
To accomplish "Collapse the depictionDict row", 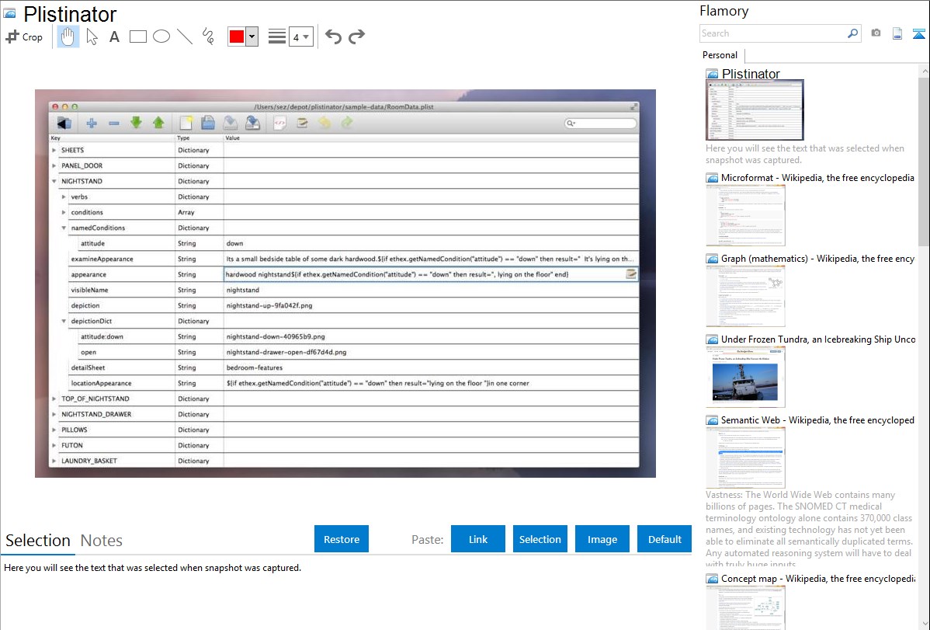I will [64, 322].
